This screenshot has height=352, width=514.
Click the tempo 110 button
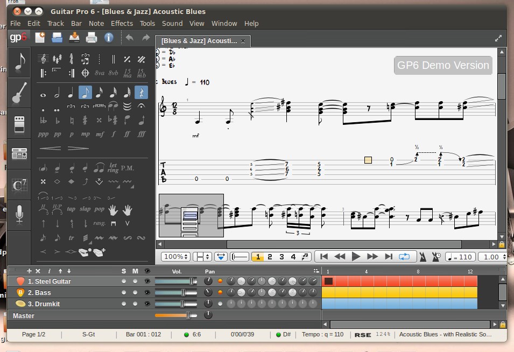click(460, 257)
